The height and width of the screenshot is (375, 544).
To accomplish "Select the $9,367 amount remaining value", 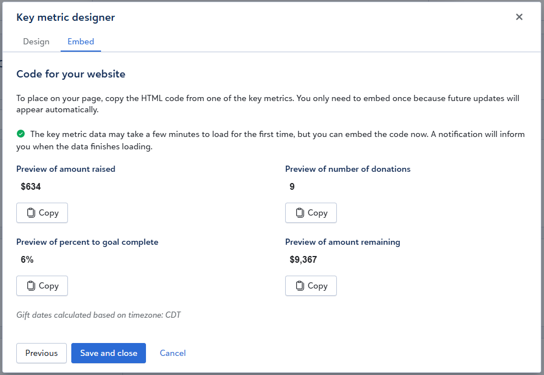I will pyautogui.click(x=303, y=259).
